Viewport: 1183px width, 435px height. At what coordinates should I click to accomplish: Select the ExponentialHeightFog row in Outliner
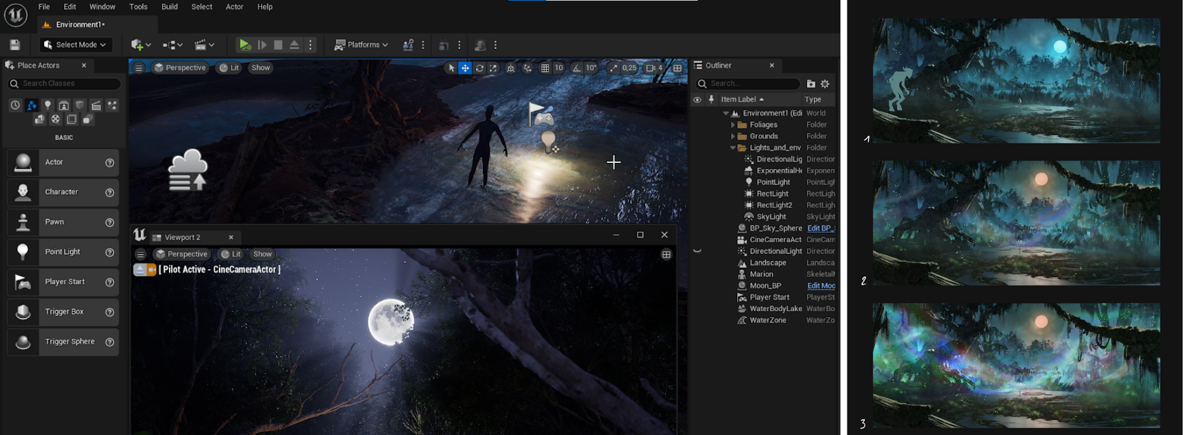pyautogui.click(x=764, y=171)
